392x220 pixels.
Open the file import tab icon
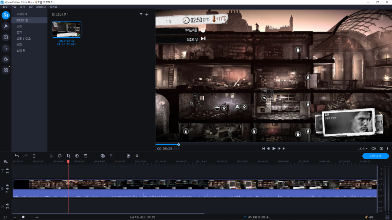(x=6, y=15)
